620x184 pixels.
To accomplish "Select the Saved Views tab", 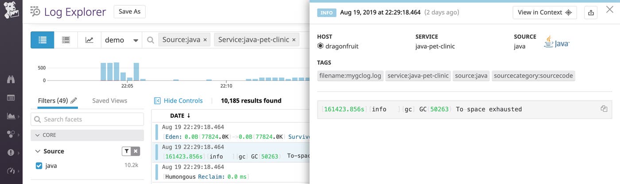I will [x=109, y=101].
